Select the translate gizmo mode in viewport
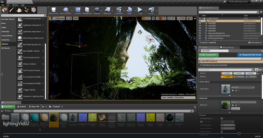The height and width of the screenshot is (138, 263). pyautogui.click(x=143, y=18)
